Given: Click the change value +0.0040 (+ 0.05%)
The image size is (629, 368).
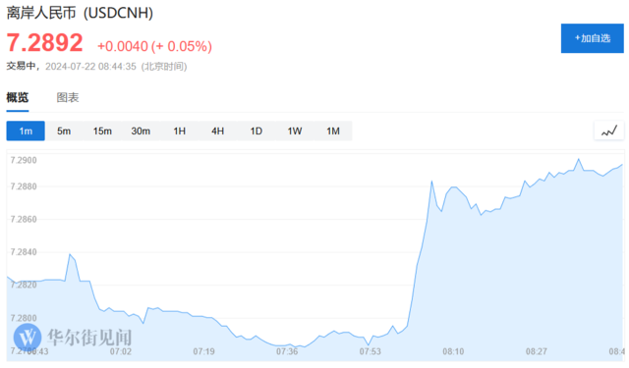Looking at the screenshot, I should (x=155, y=46).
